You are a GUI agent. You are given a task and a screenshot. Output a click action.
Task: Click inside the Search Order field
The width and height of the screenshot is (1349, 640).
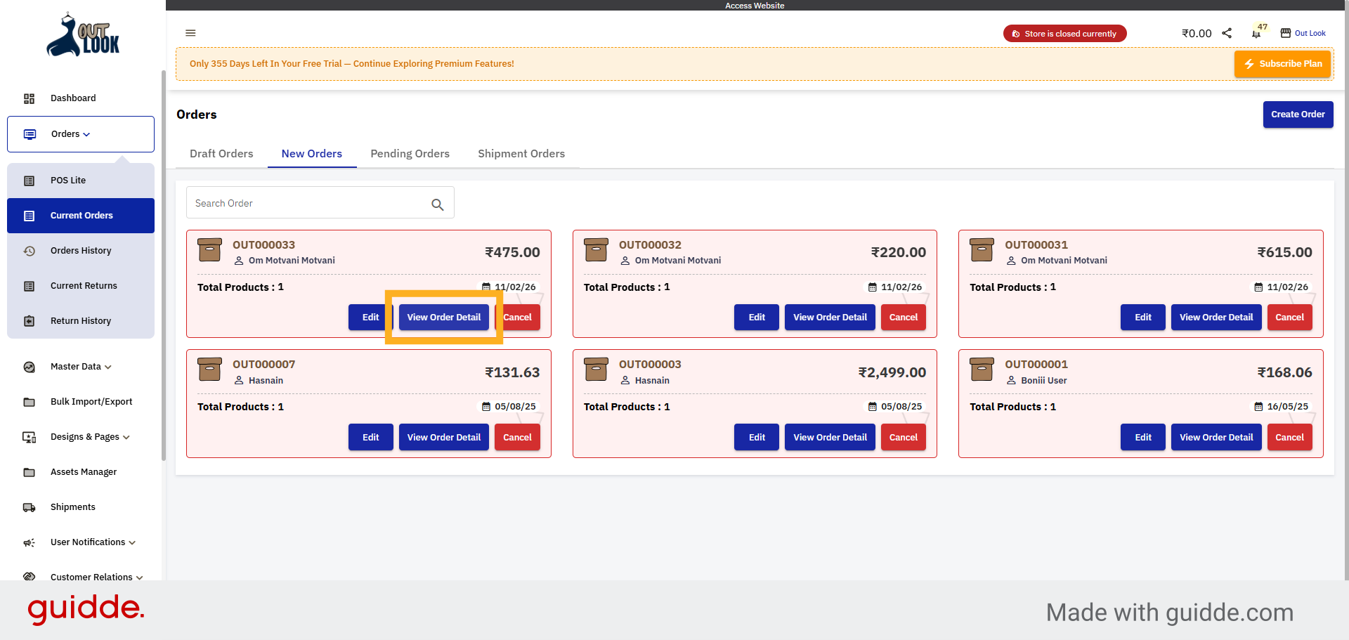(x=309, y=203)
